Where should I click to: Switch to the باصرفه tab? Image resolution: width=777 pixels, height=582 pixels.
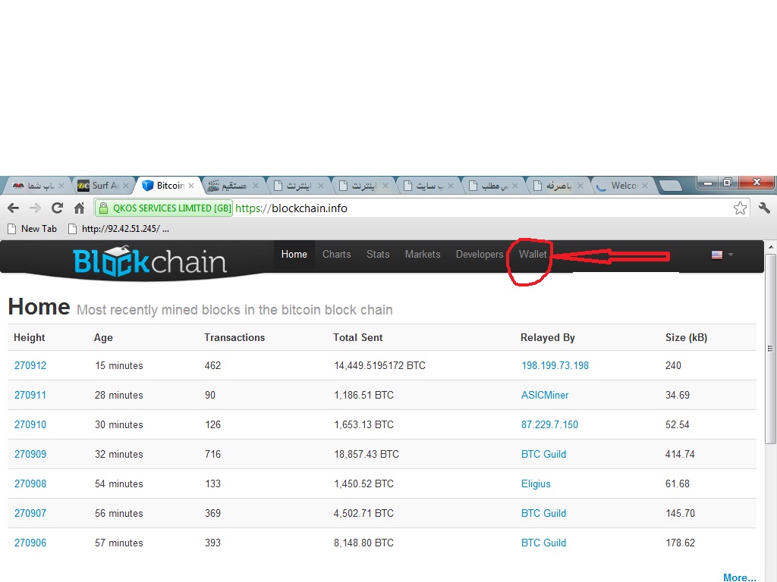(558, 186)
